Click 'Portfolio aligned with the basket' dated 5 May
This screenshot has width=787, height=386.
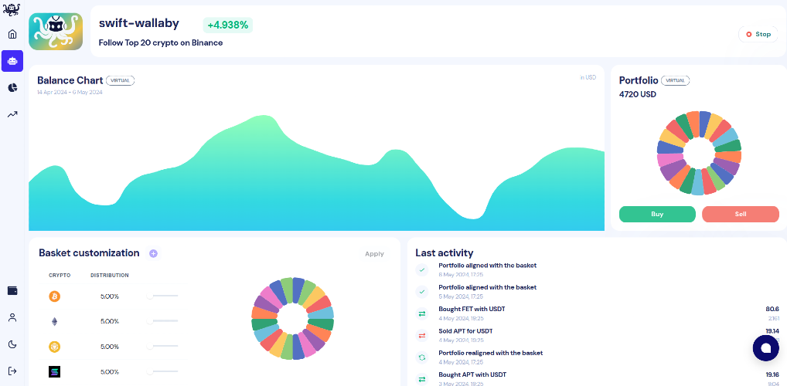point(487,287)
